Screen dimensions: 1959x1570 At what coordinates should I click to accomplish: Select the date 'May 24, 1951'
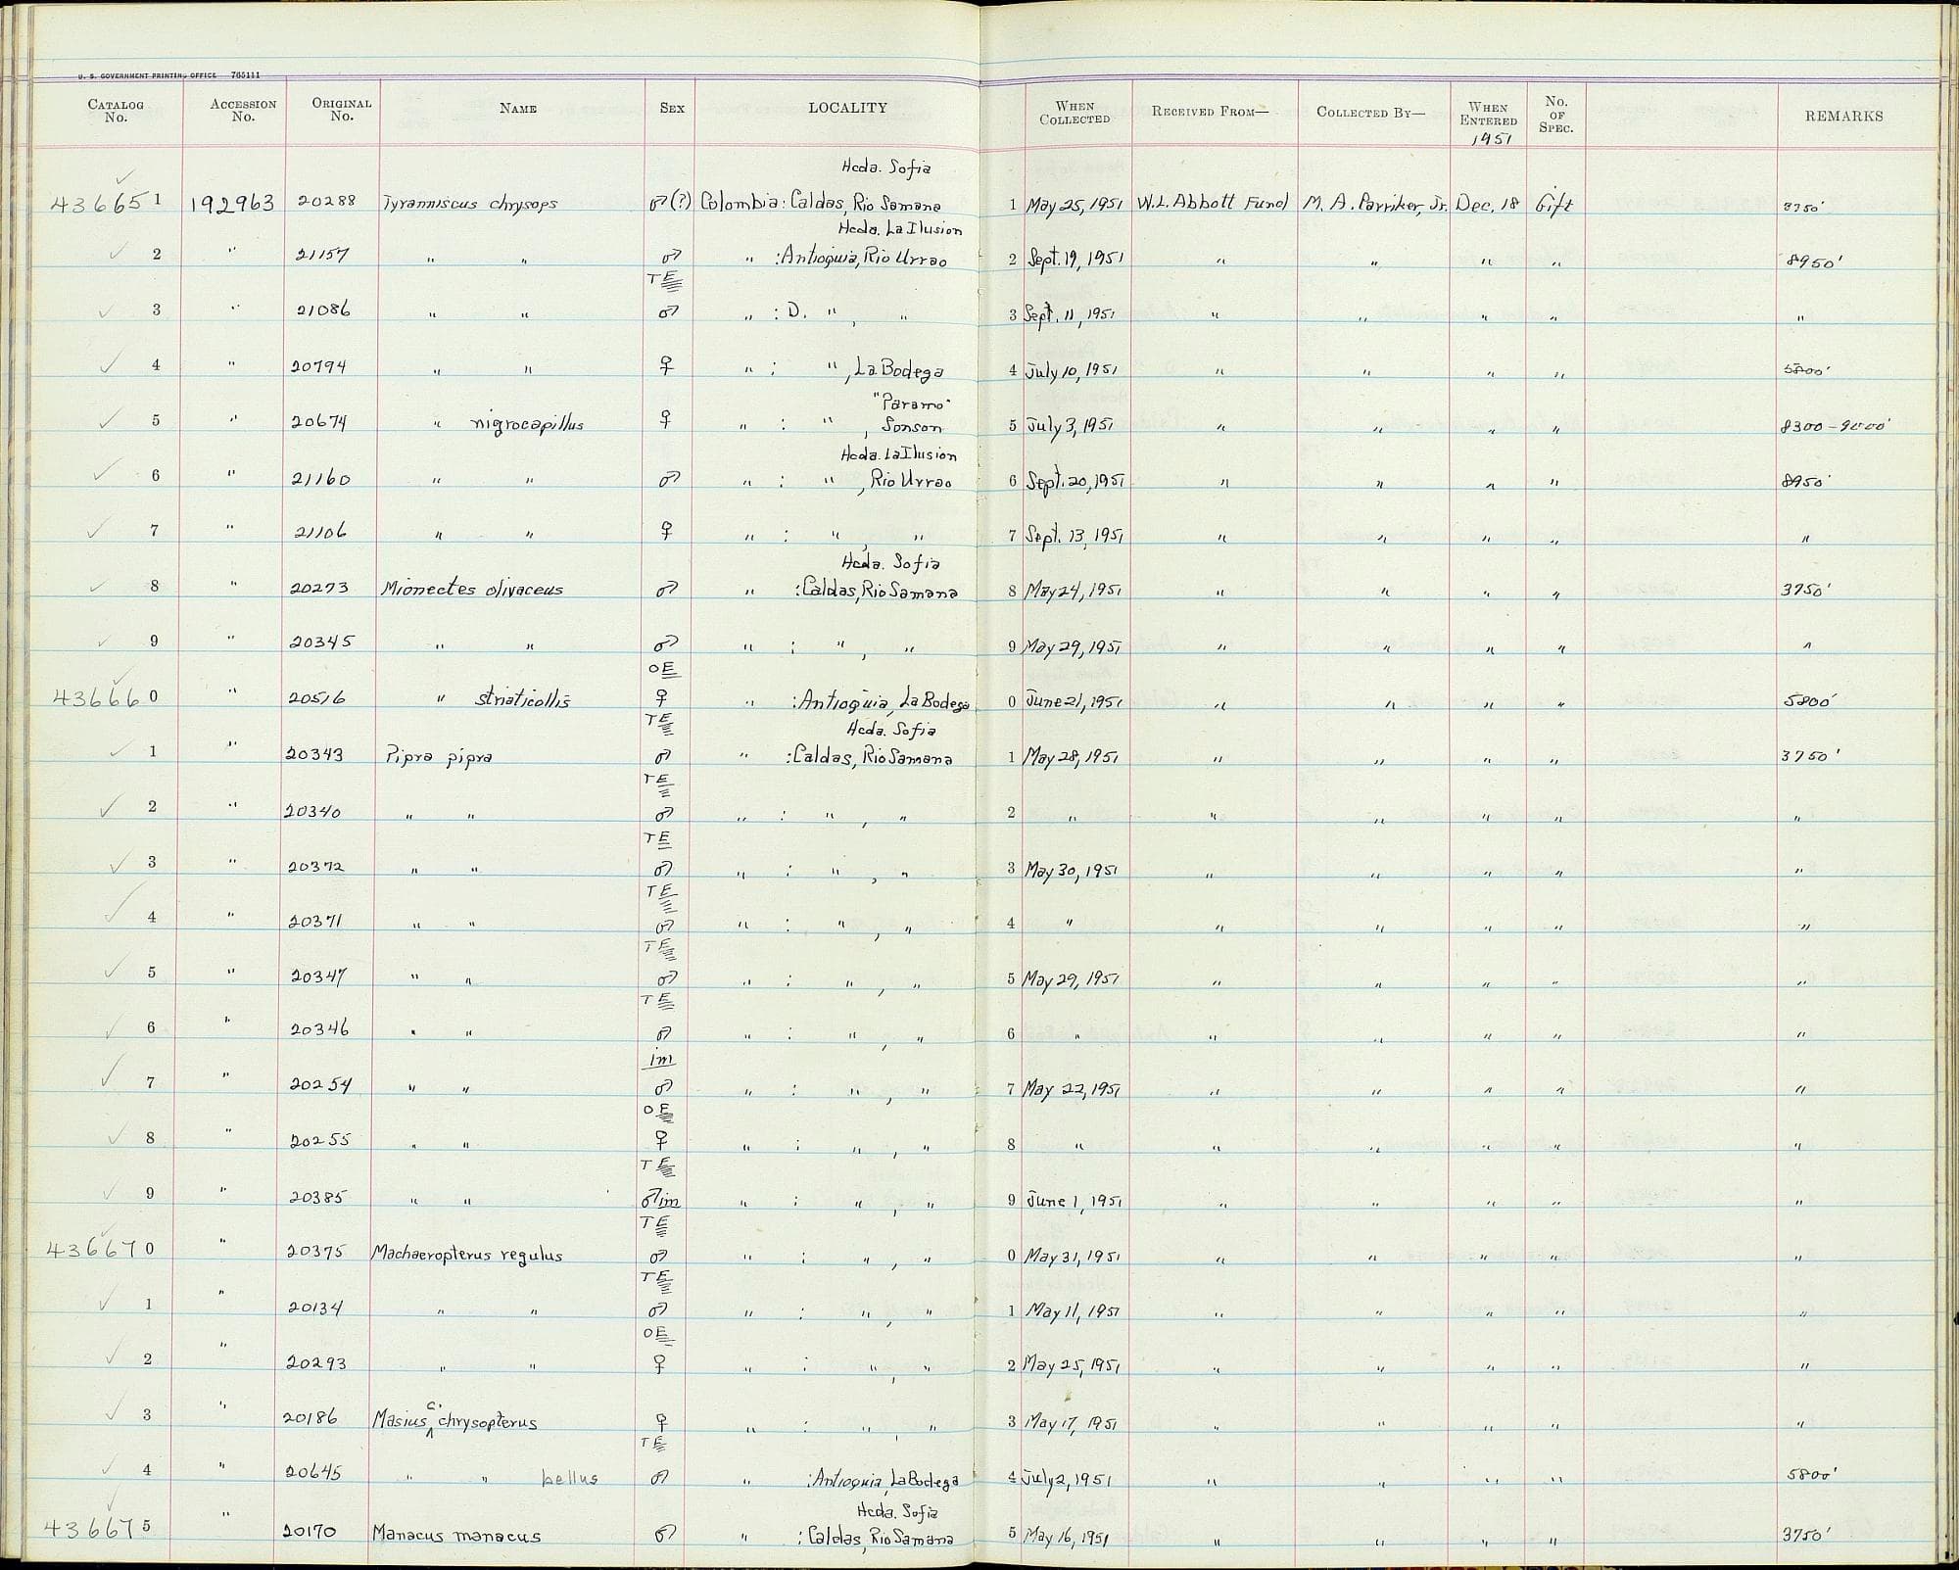(x=1072, y=592)
